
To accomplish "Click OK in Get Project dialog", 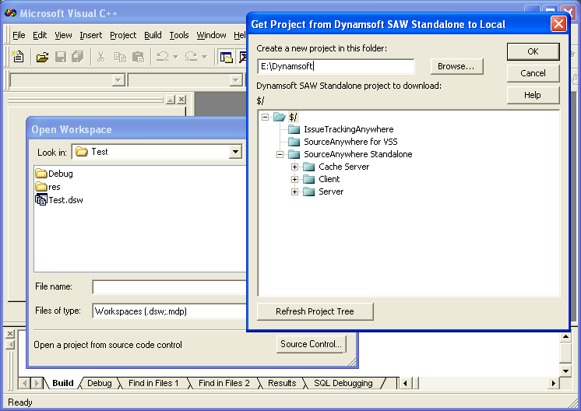I will click(x=533, y=51).
